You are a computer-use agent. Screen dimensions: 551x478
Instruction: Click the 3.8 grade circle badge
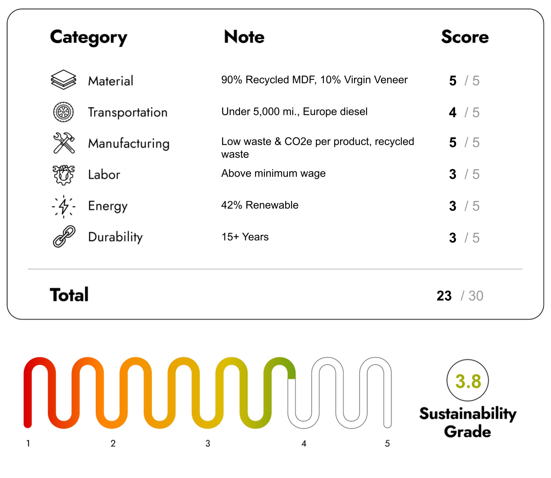(x=468, y=380)
